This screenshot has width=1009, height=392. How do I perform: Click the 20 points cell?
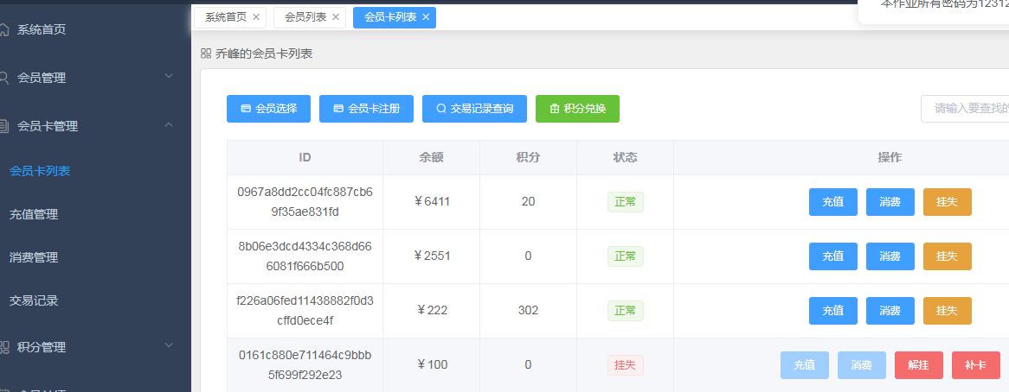pos(529,202)
